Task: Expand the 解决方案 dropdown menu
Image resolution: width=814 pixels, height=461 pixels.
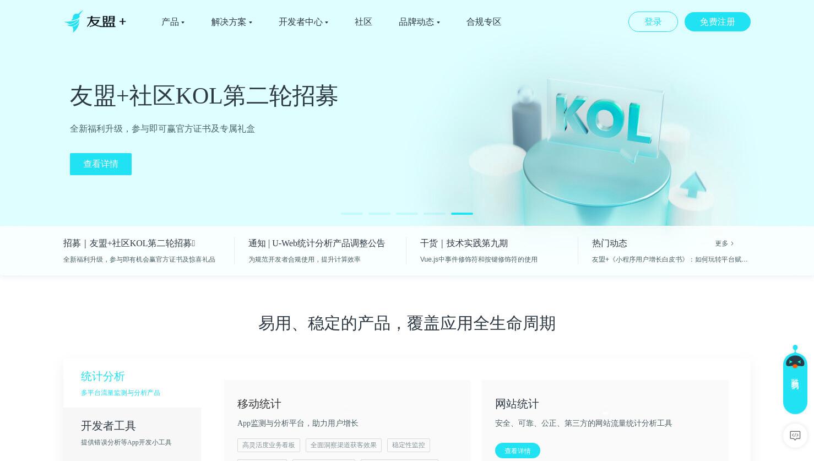Action: [x=231, y=22]
